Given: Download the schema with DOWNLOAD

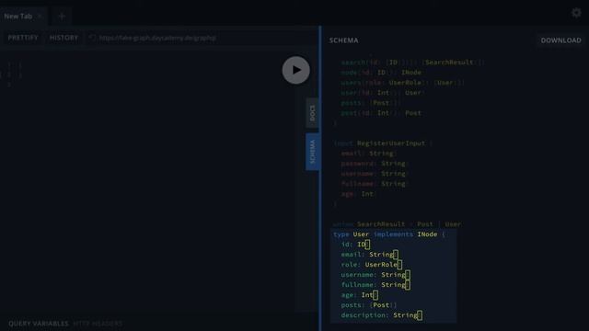Looking at the screenshot, I should tap(560, 40).
